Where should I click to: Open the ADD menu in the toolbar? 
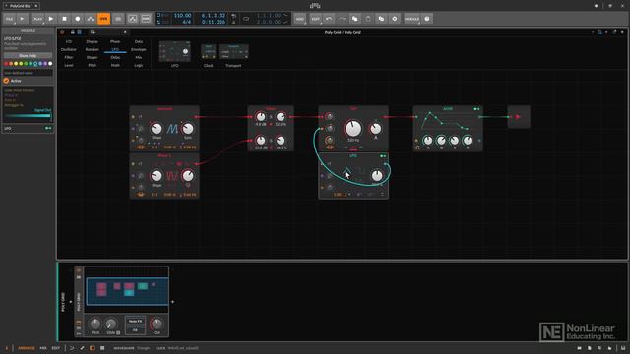coord(299,19)
